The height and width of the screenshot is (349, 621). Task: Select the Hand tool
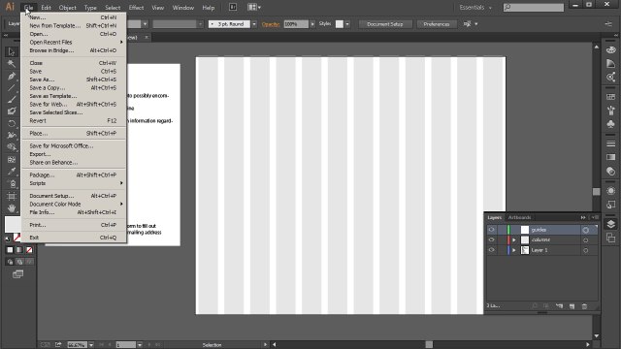12,208
